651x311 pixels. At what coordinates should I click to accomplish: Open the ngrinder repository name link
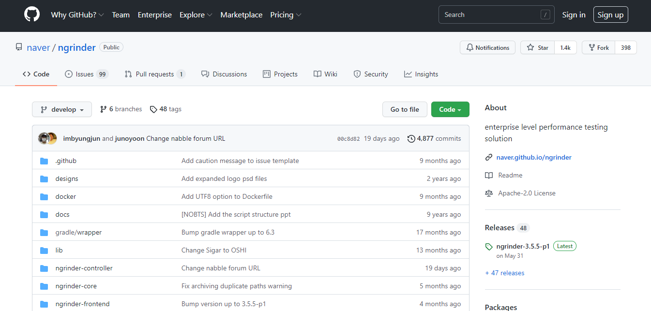pyautogui.click(x=76, y=47)
